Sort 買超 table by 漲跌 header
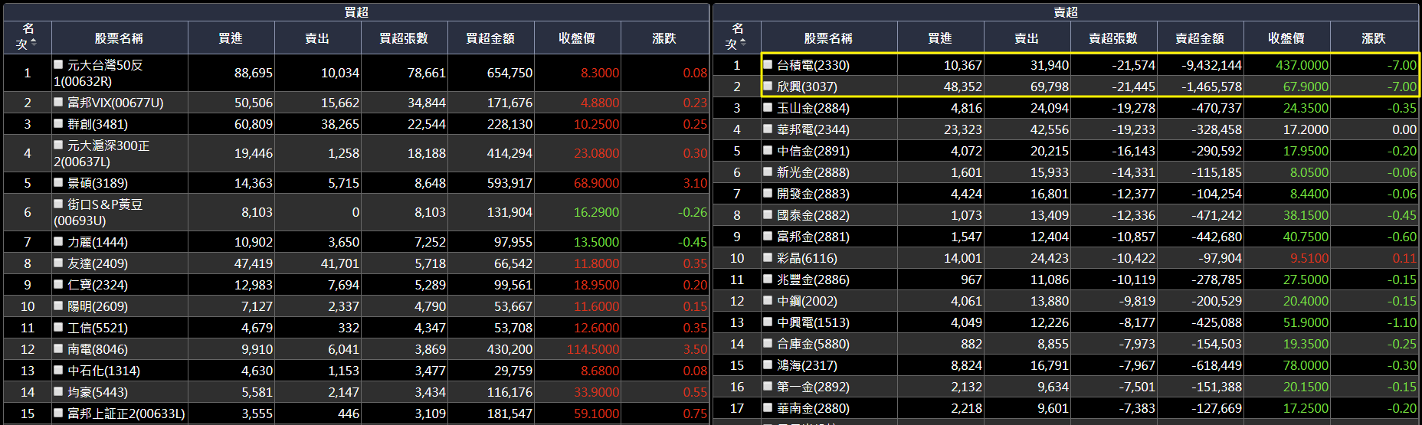 point(664,38)
